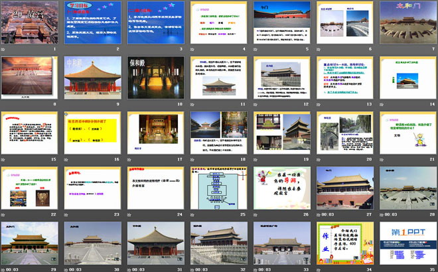Click the transition star icon below slide 24
438x272 pixels.
click(131, 214)
